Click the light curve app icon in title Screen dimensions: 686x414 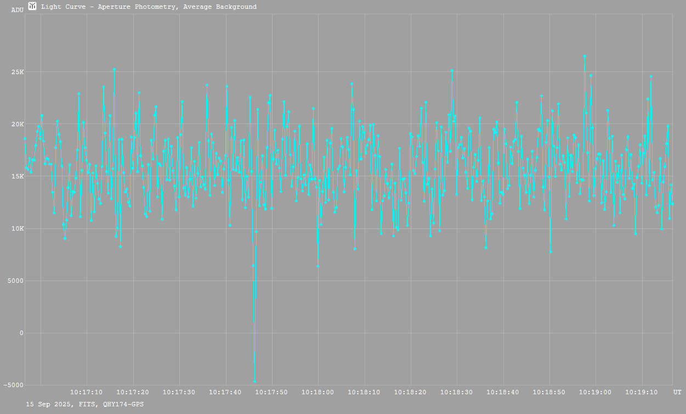pyautogui.click(x=33, y=7)
